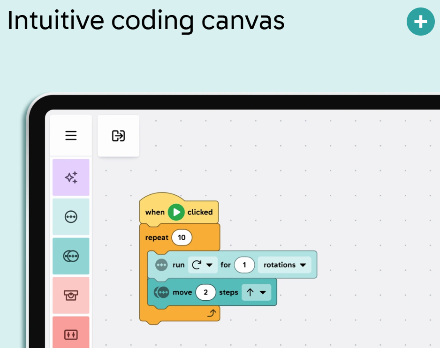Click the move steps value field 2
440x348 pixels.
(205, 292)
